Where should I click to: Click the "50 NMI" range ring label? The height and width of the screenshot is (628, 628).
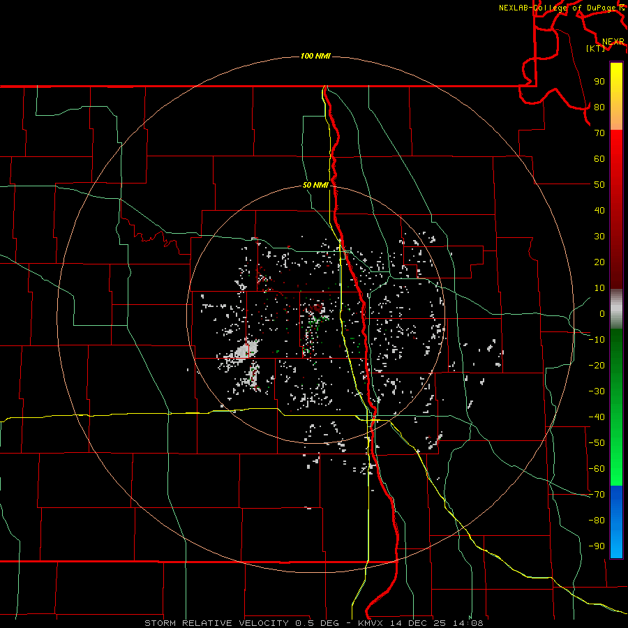click(315, 185)
